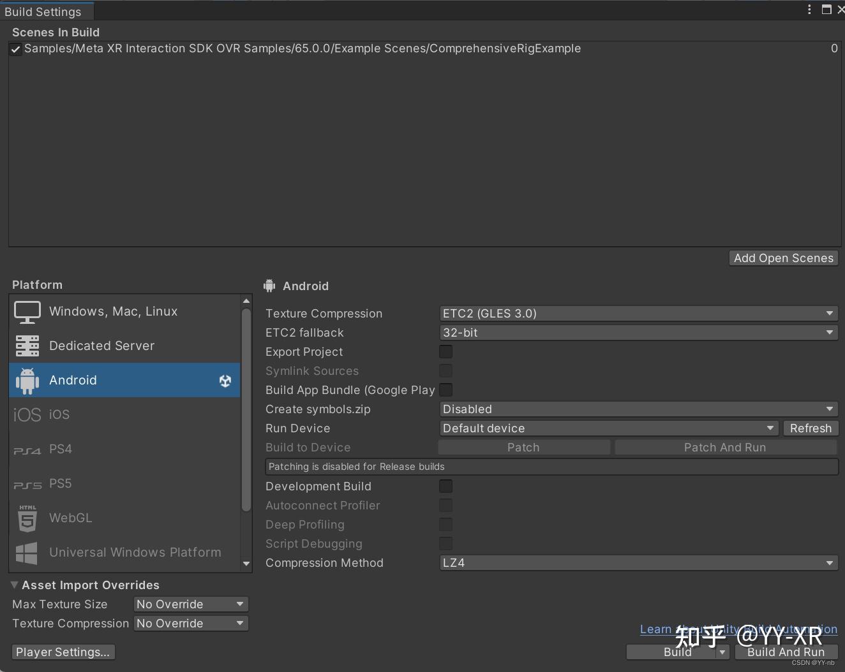Click the Unity active-platform logo beside Android
Screen dimensions: 845x672
click(x=225, y=381)
